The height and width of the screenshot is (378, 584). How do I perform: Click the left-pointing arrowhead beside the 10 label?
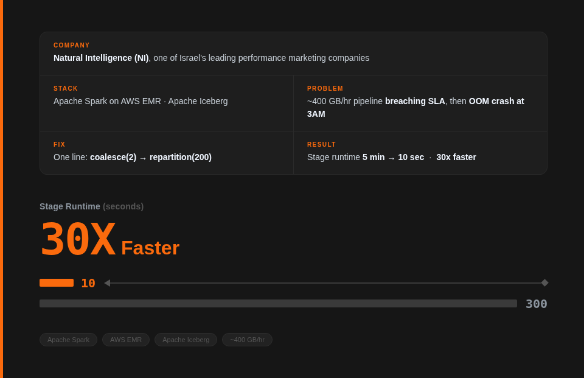[x=107, y=283]
